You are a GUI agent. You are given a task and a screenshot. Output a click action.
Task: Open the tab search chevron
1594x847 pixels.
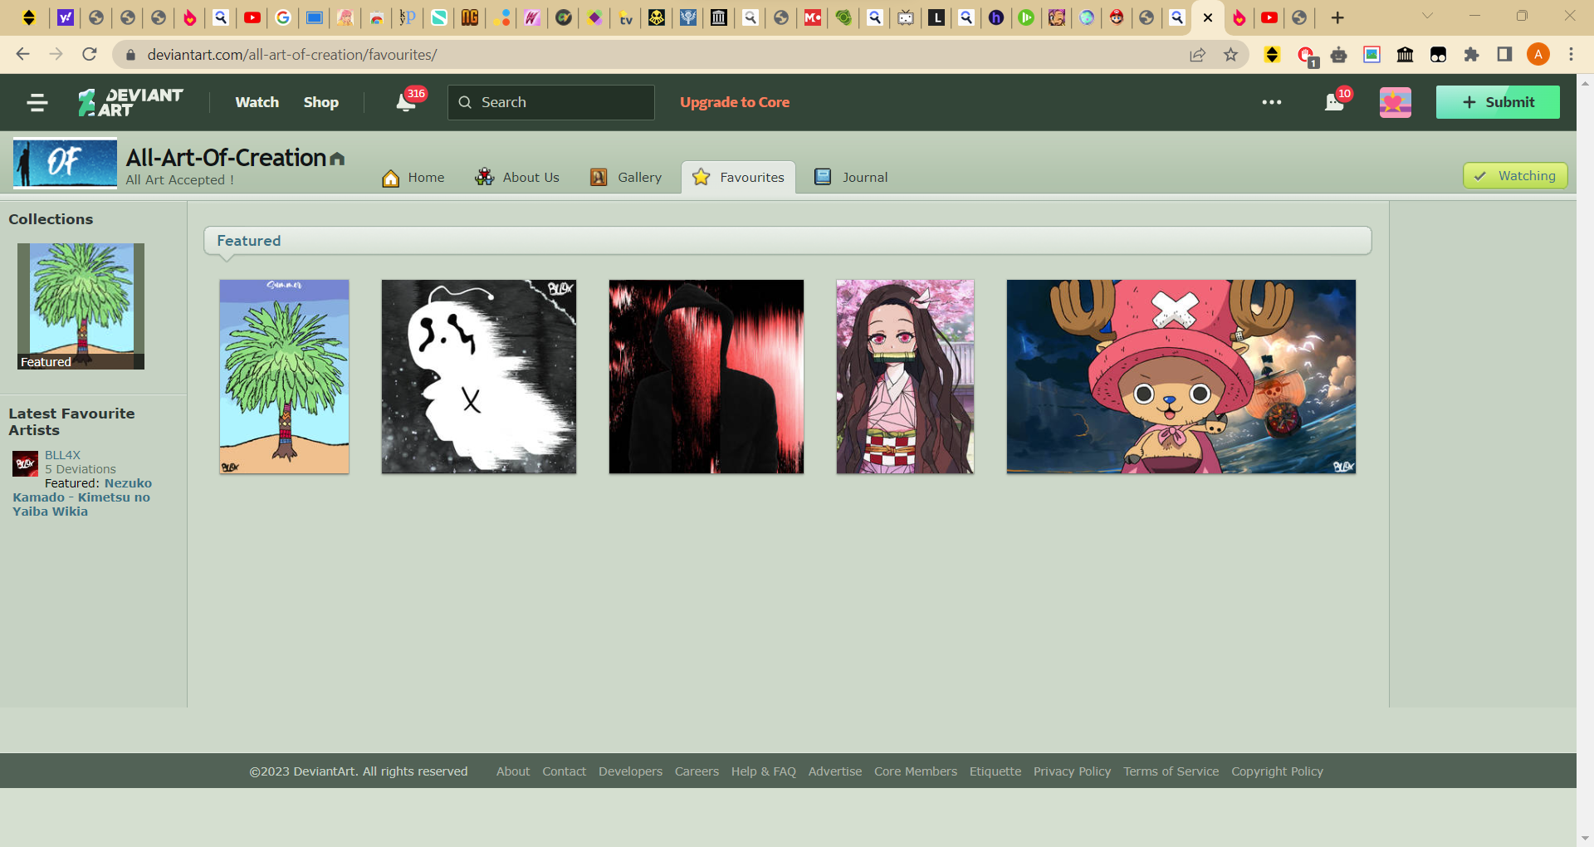pos(1427,16)
